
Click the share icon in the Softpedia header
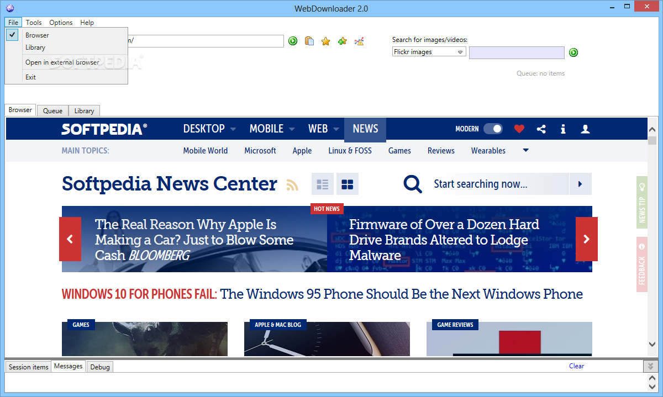(541, 129)
